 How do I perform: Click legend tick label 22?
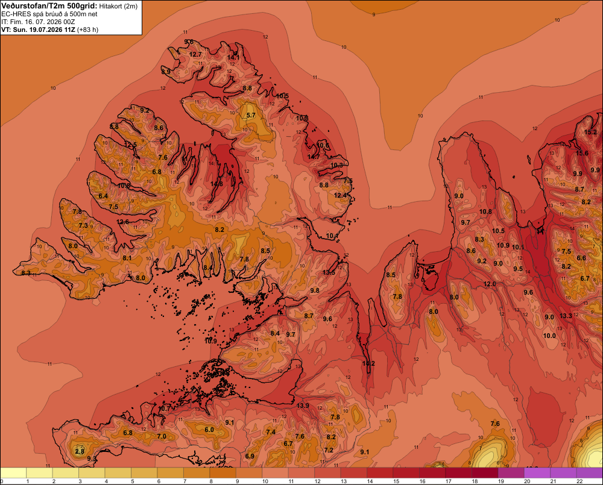579,481
